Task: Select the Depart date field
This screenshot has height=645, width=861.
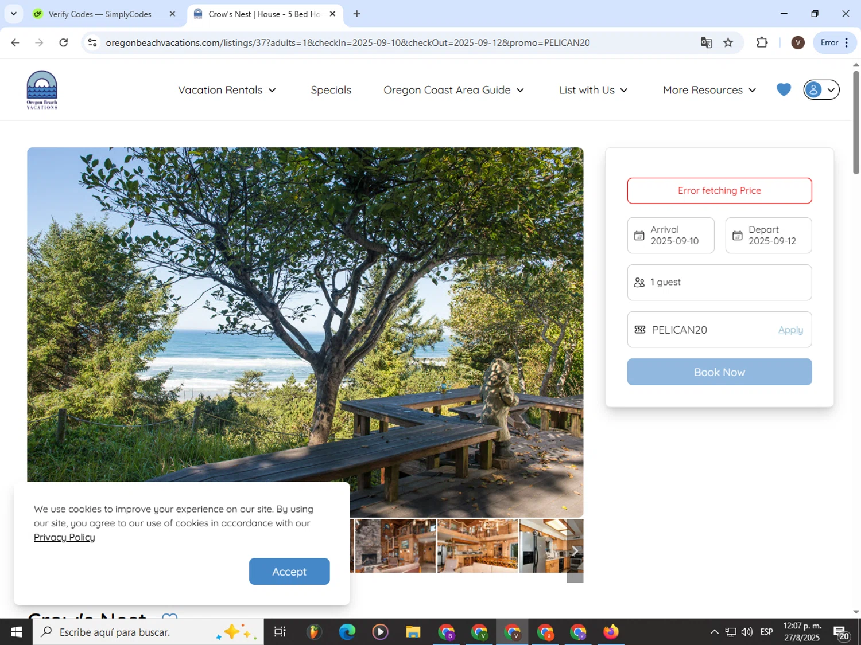Action: coord(769,235)
